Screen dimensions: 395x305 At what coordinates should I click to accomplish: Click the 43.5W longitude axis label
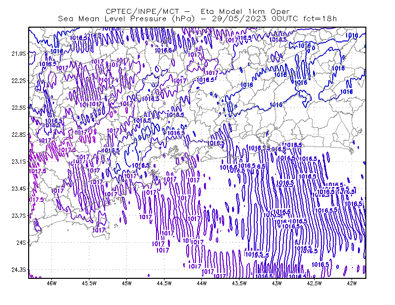[x=239, y=283]
